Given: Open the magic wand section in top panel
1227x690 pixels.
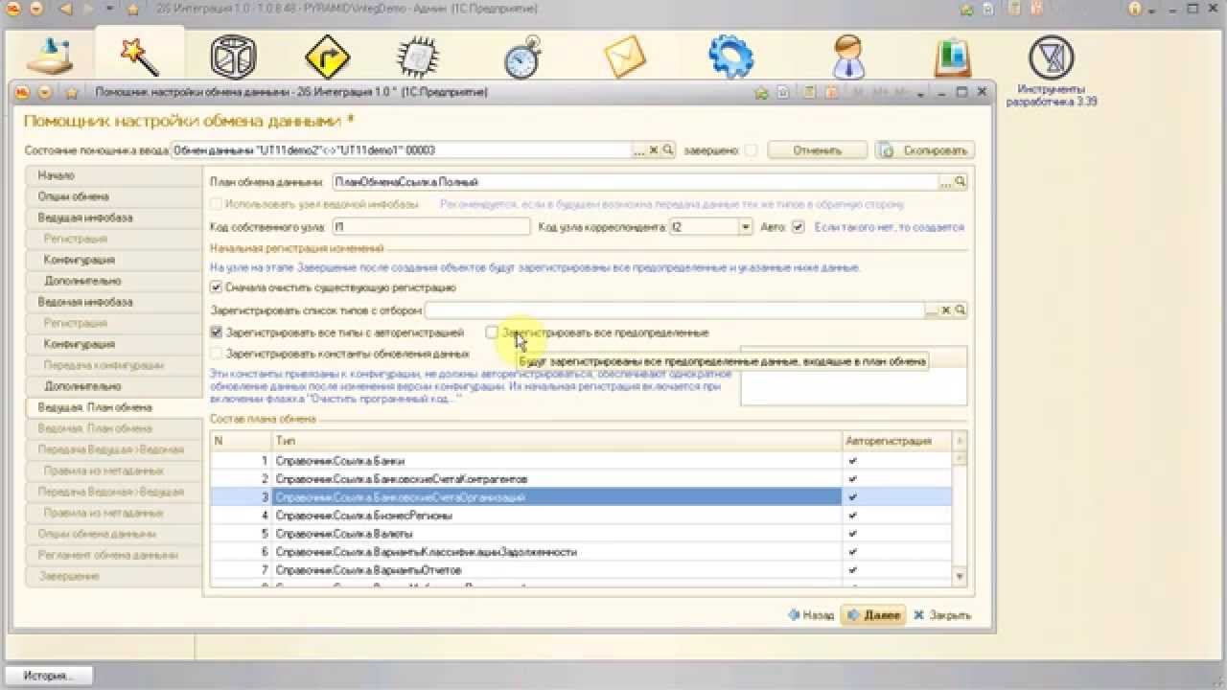Looking at the screenshot, I should pos(140,57).
